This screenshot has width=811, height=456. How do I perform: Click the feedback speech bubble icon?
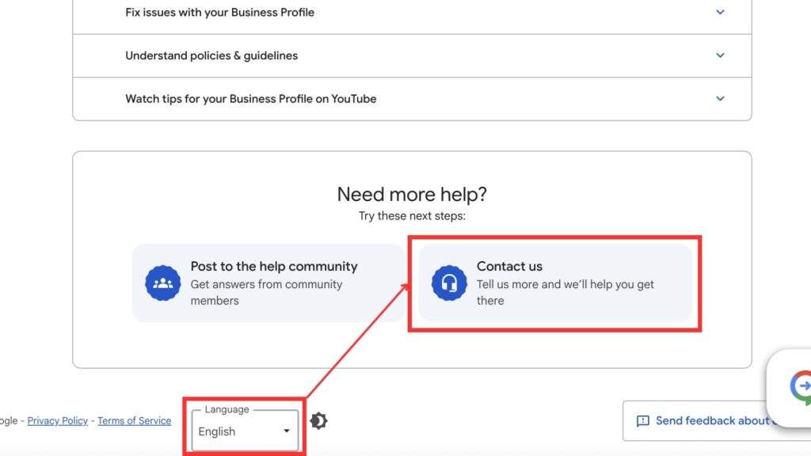pyautogui.click(x=643, y=421)
